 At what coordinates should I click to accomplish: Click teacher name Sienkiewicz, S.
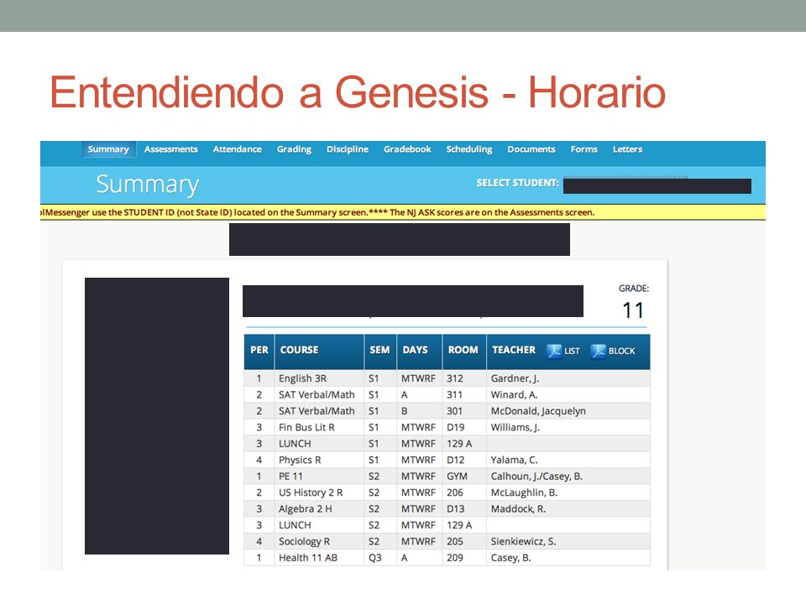pyautogui.click(x=523, y=542)
